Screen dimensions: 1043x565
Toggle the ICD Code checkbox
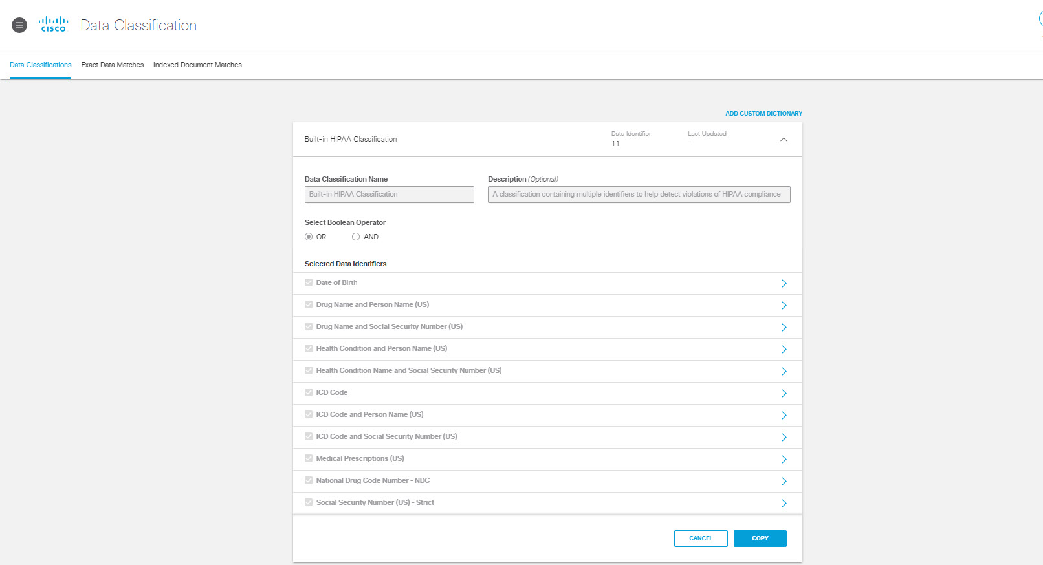pos(309,392)
